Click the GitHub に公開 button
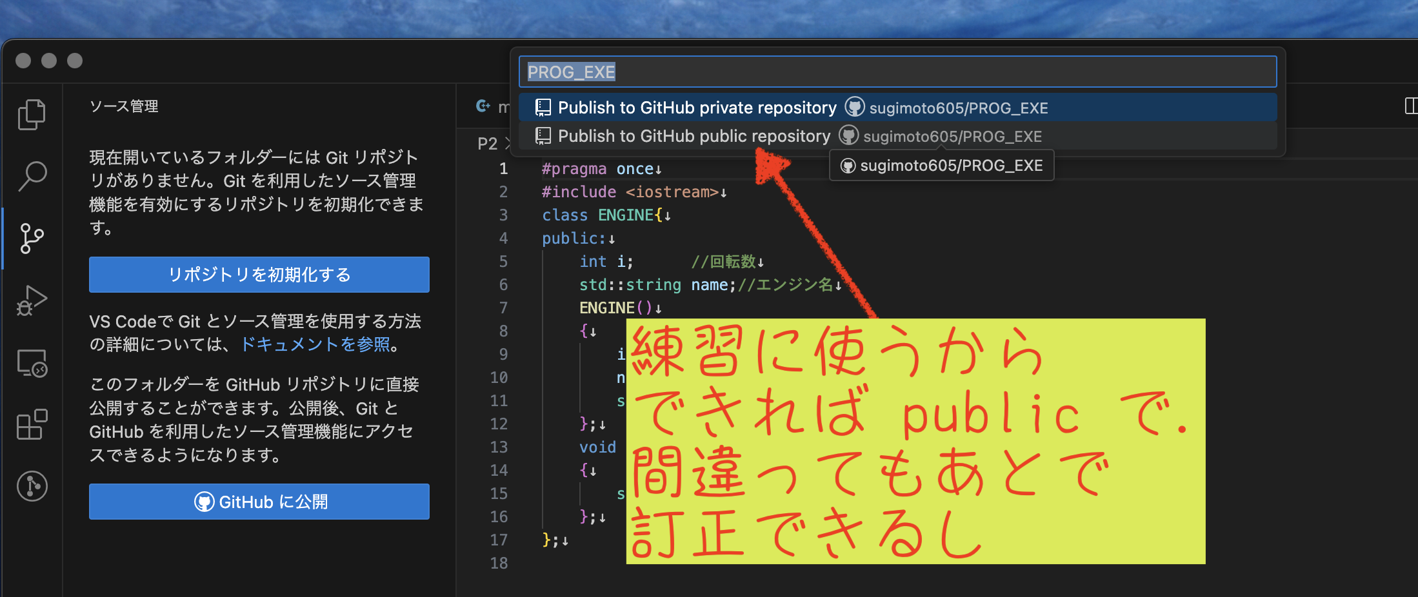Screen dimensions: 1418x597 (x=259, y=502)
